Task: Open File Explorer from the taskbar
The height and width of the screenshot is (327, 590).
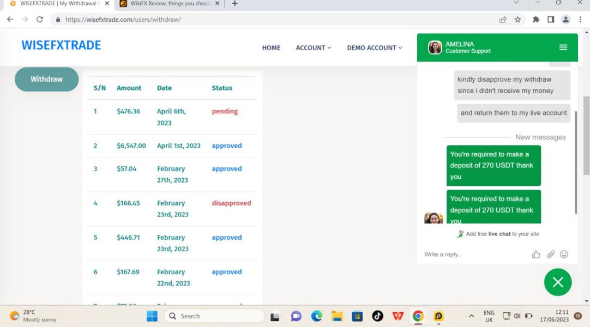Action: coord(337,317)
